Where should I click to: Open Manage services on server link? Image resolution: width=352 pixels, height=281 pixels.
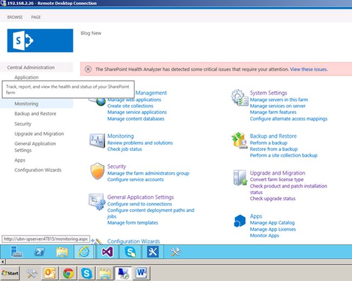click(x=277, y=106)
